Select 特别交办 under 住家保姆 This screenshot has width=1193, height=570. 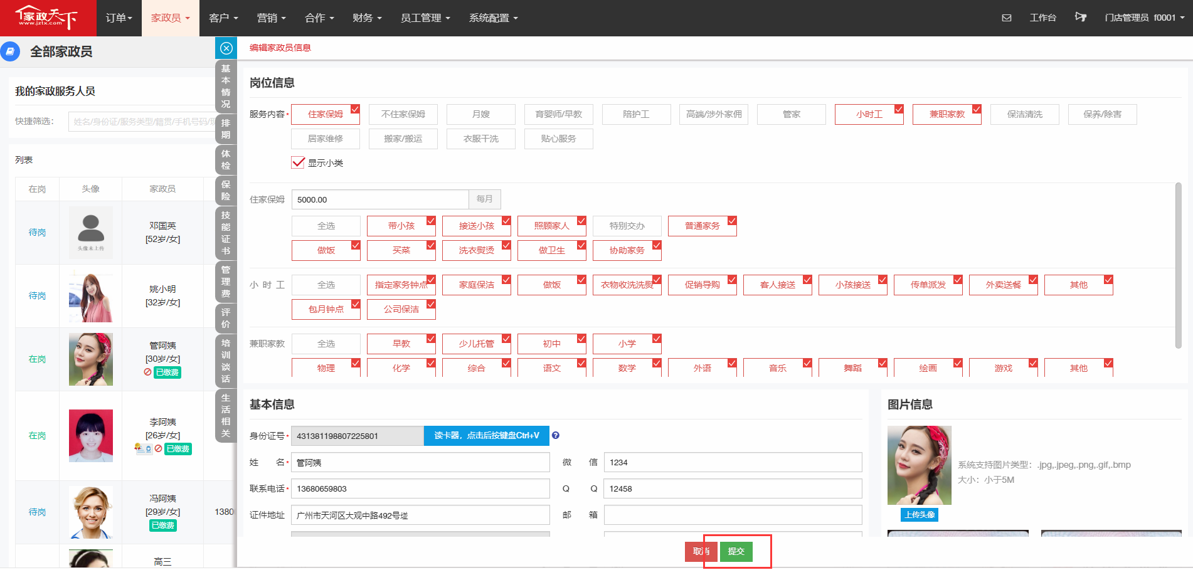coord(627,226)
